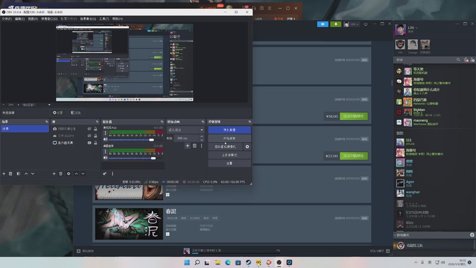This screenshot has height=268, width=476.
Task: Hide the display capture source
Action: 89,143
